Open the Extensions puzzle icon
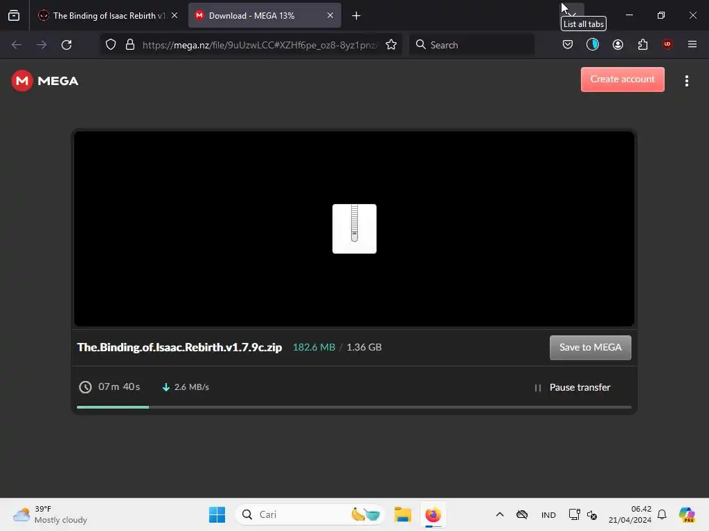The image size is (709, 531). pyautogui.click(x=643, y=44)
